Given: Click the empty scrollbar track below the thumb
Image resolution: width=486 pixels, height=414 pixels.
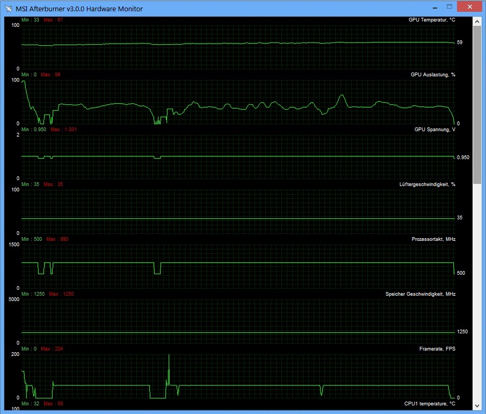Looking at the screenshot, I should (477, 292).
